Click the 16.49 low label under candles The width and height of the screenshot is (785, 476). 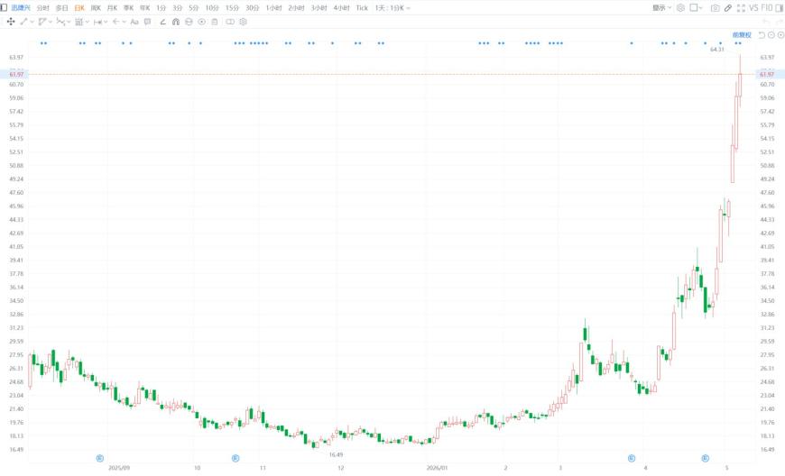336,454
